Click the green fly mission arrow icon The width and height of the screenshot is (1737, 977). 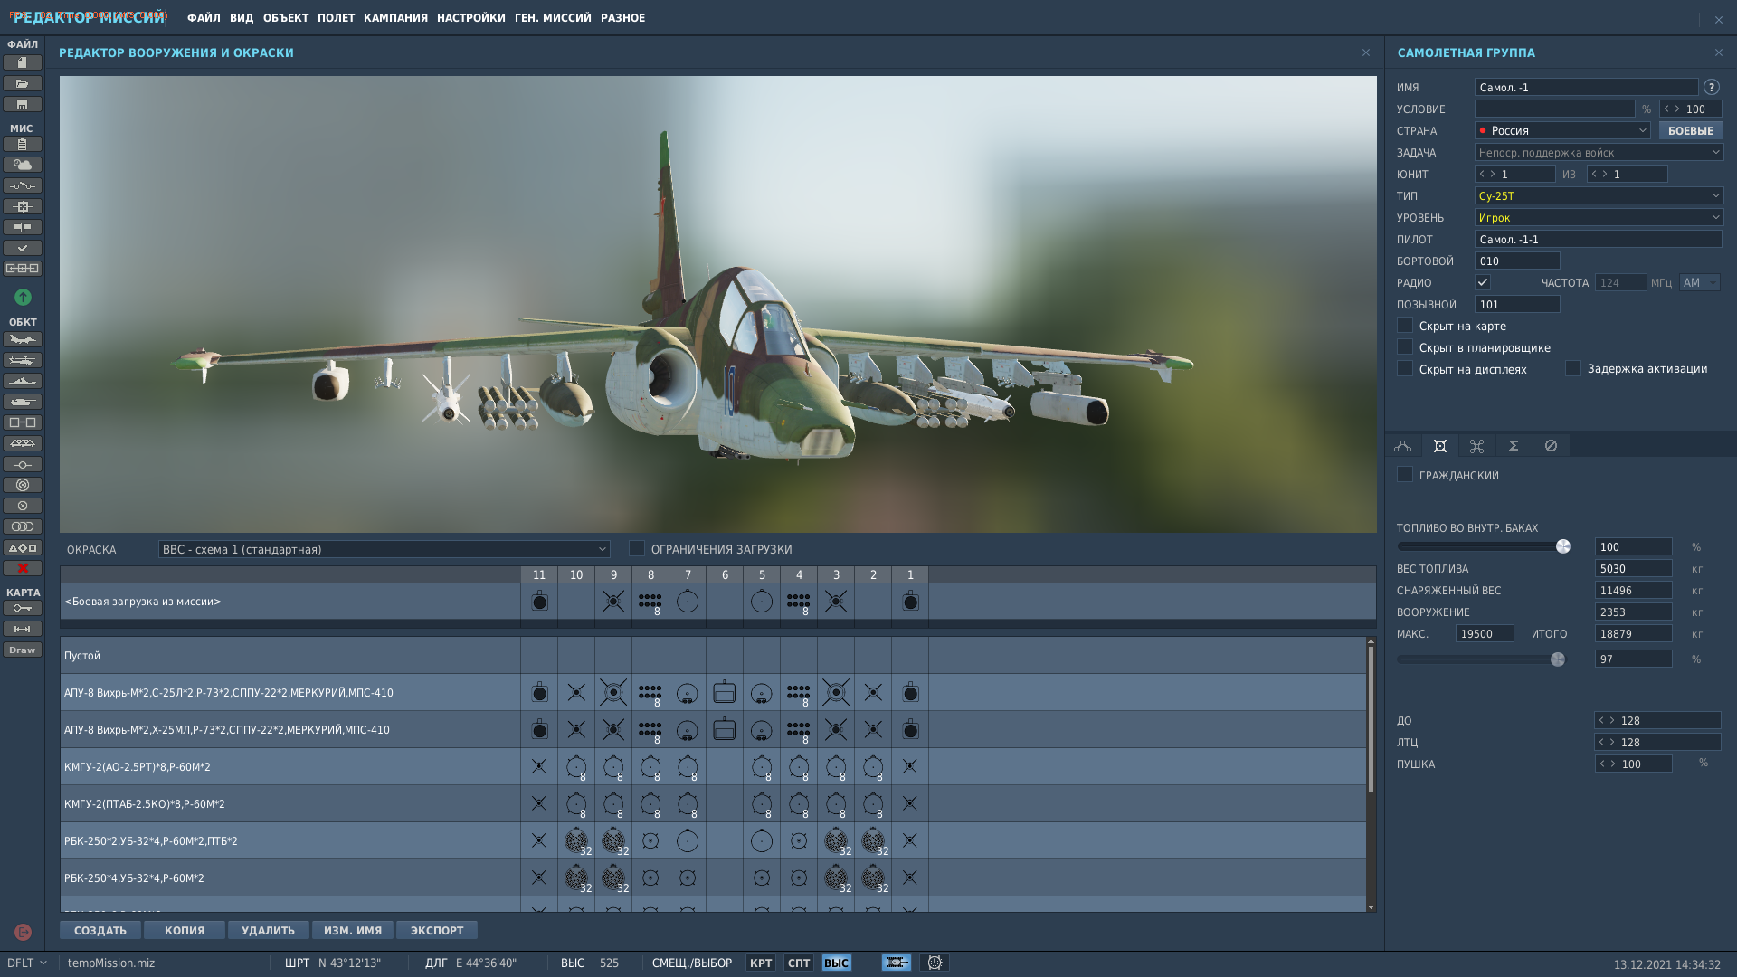(x=23, y=297)
